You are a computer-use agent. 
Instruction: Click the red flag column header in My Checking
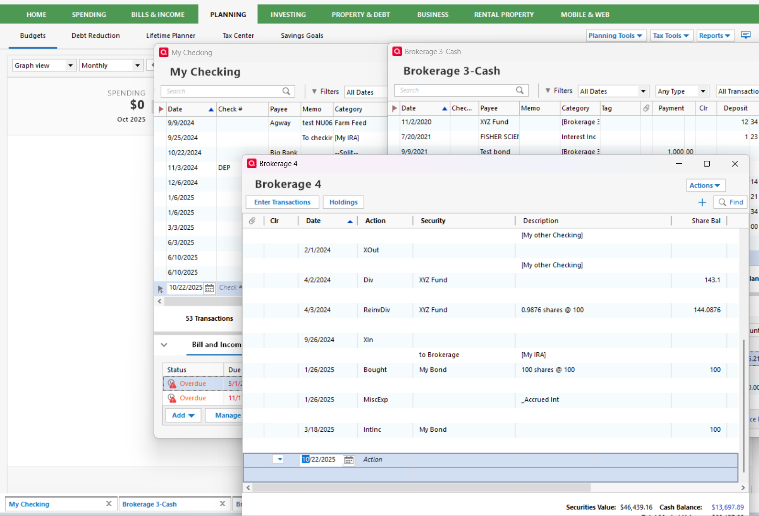coord(161,109)
